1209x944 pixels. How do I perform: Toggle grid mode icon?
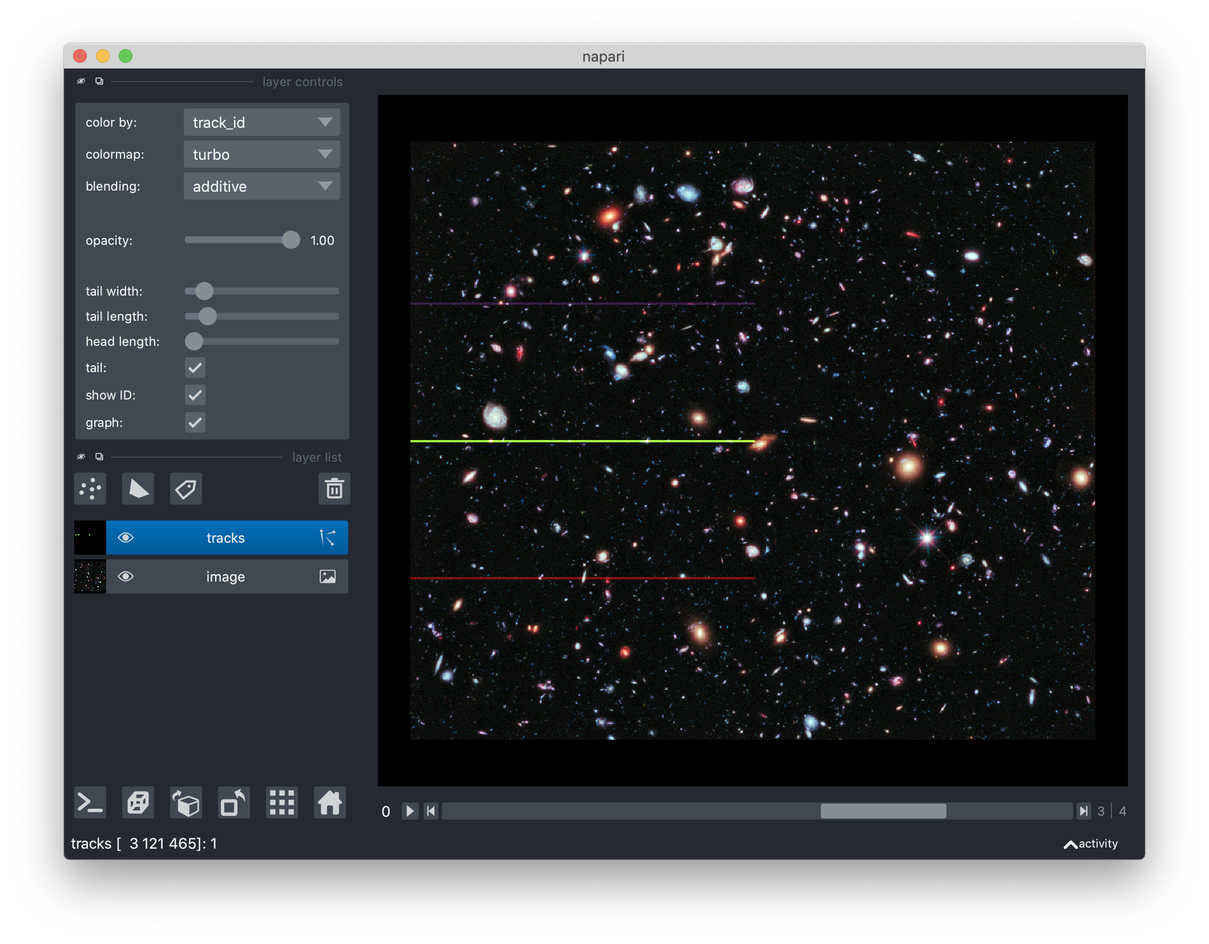click(x=282, y=803)
